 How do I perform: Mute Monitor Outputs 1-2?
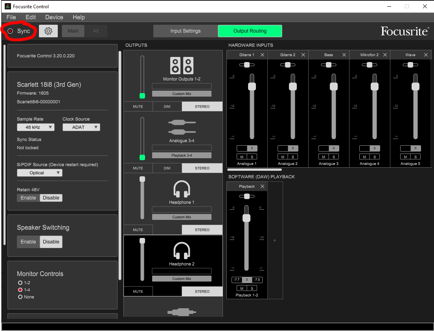click(138, 106)
